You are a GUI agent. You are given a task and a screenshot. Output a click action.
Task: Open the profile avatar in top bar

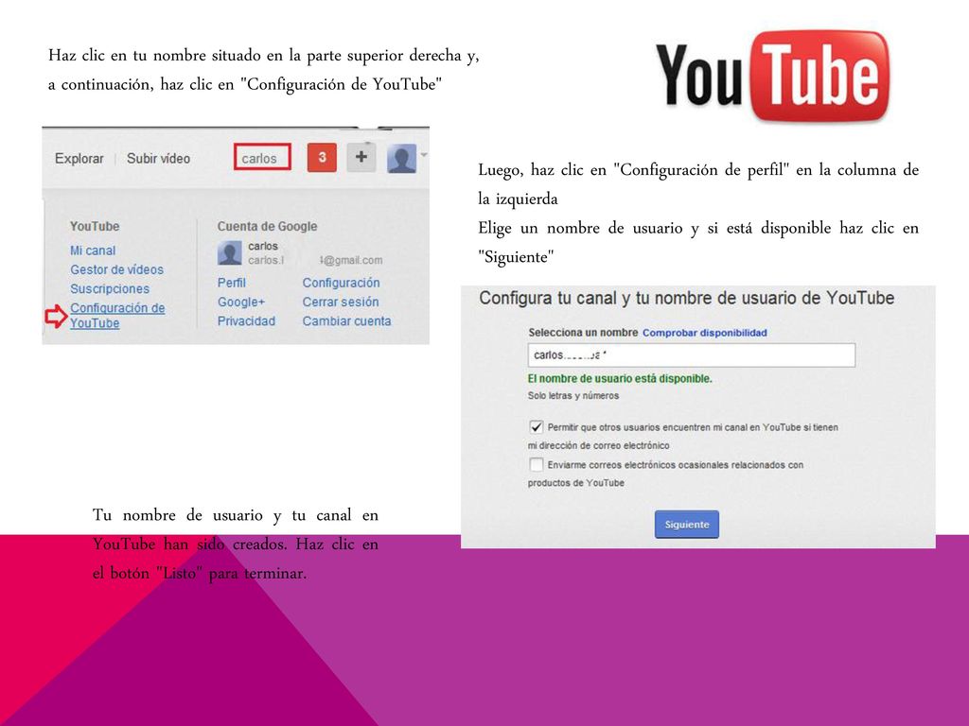pos(401,159)
